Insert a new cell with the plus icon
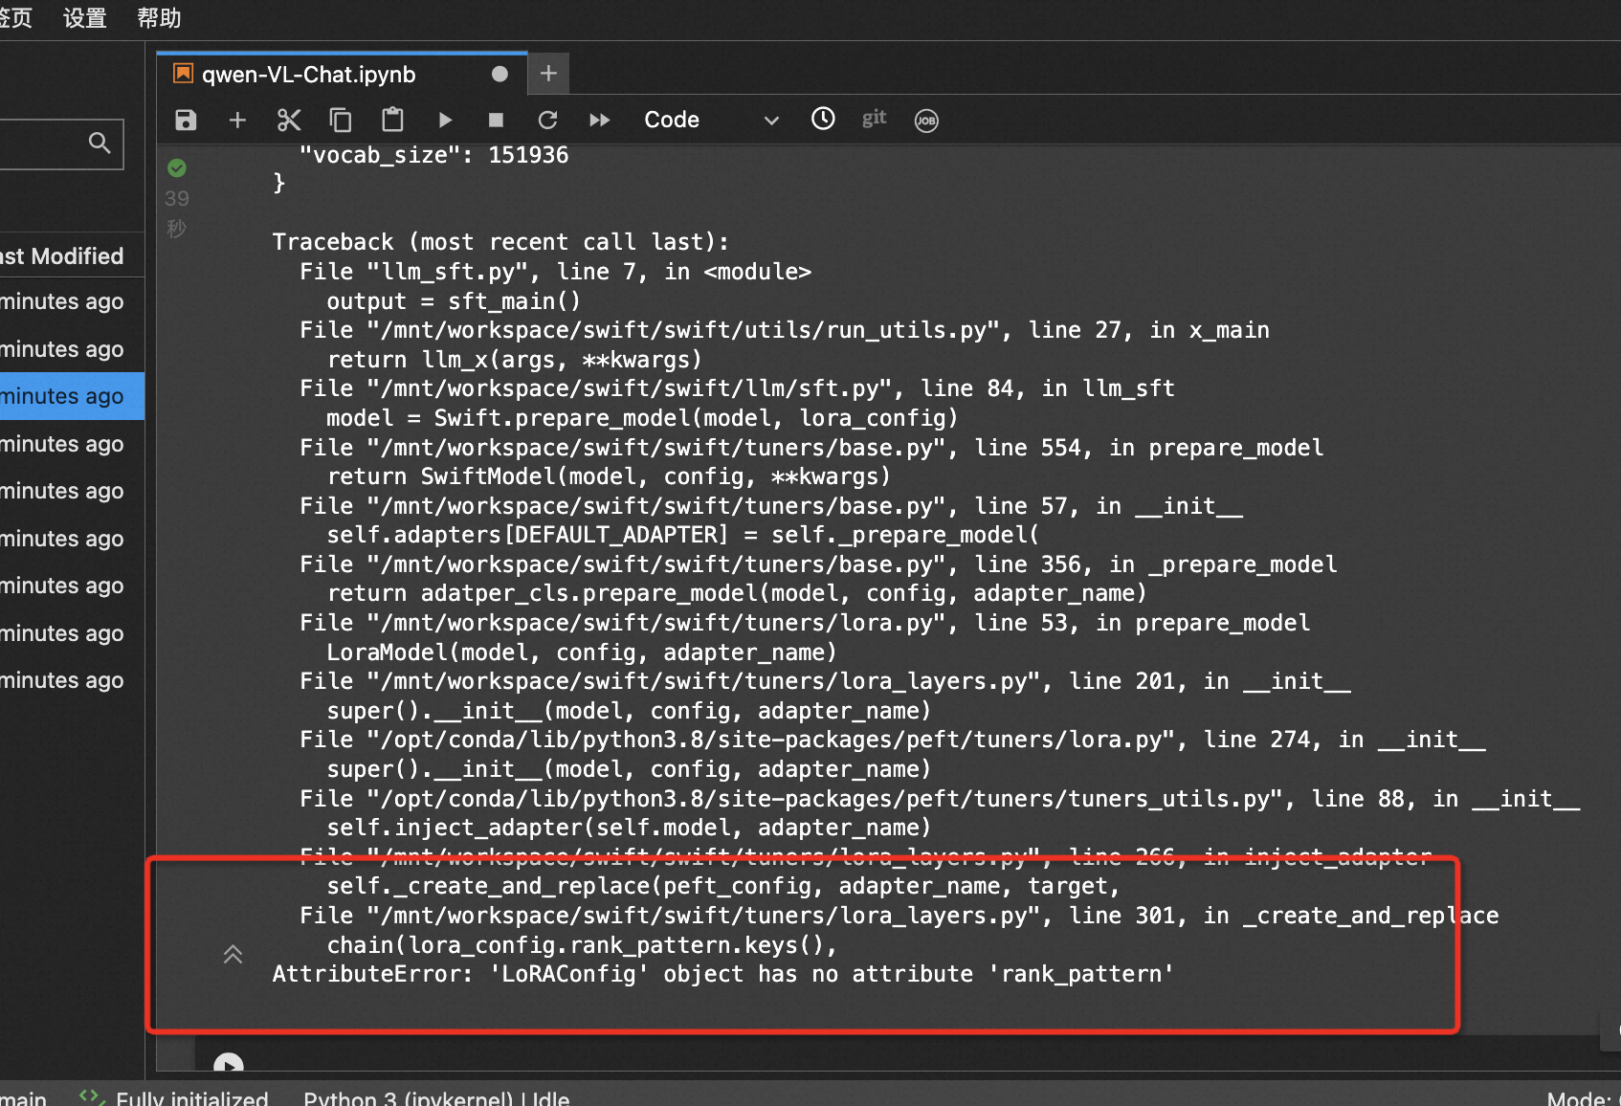 click(x=237, y=120)
